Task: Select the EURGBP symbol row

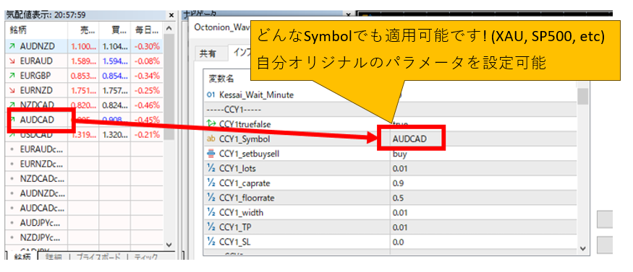Action: tap(84, 76)
